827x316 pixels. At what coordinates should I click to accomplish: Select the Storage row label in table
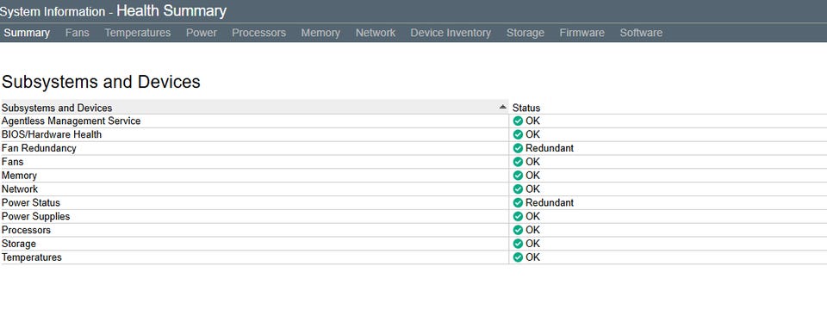click(x=19, y=244)
